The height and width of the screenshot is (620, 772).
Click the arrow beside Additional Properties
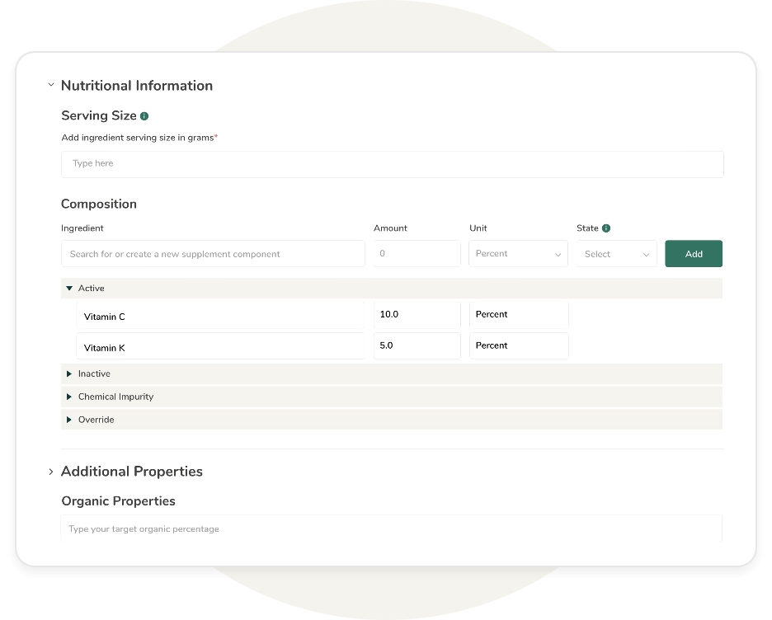[x=51, y=472]
